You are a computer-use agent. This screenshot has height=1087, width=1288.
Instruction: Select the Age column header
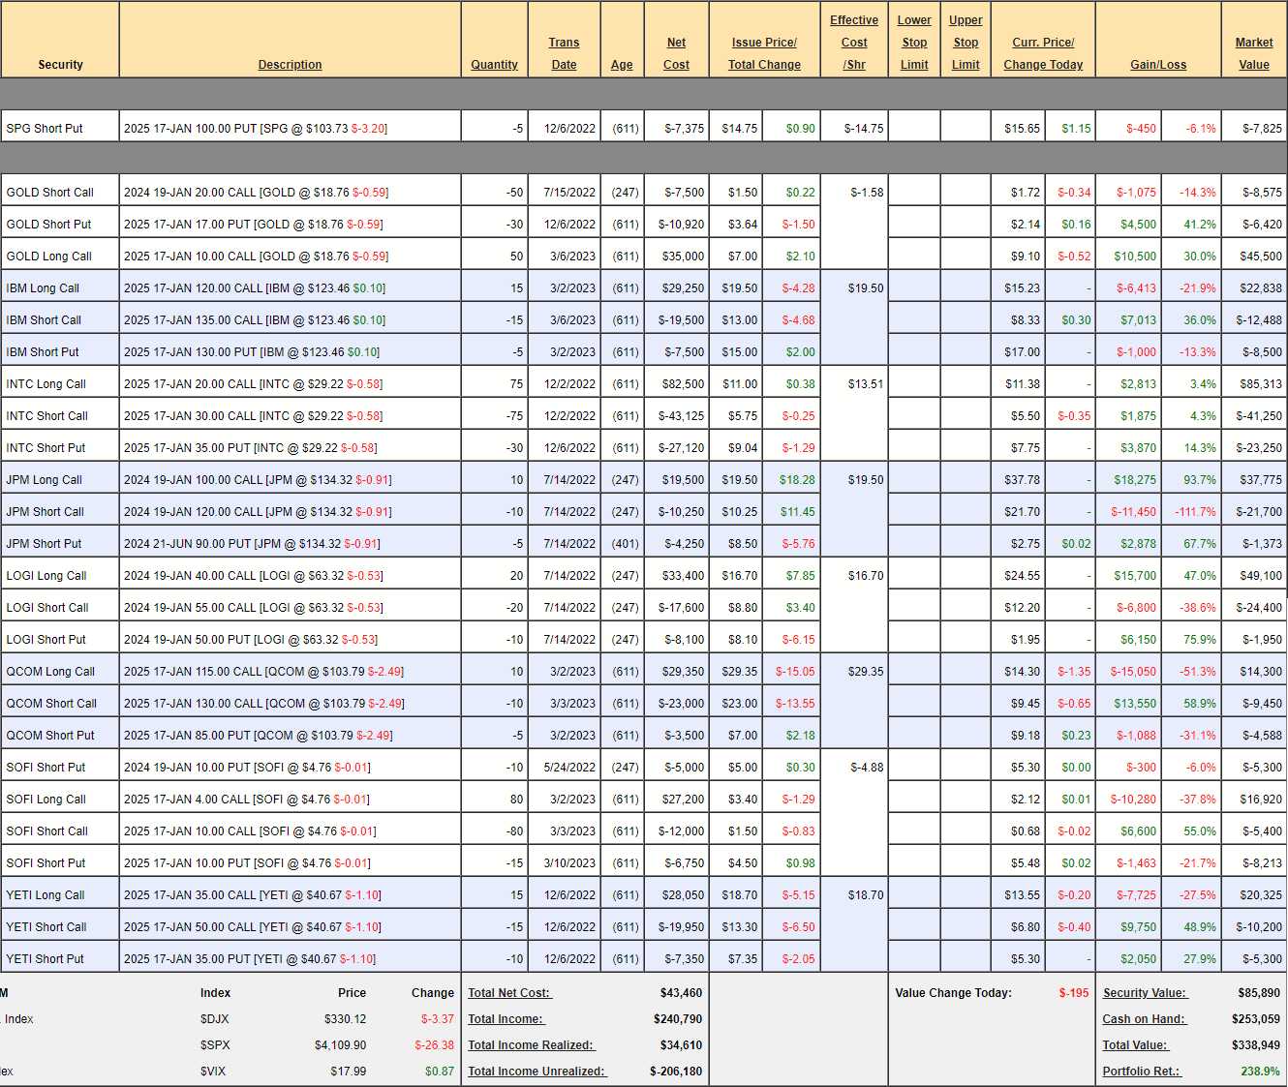pyautogui.click(x=622, y=65)
